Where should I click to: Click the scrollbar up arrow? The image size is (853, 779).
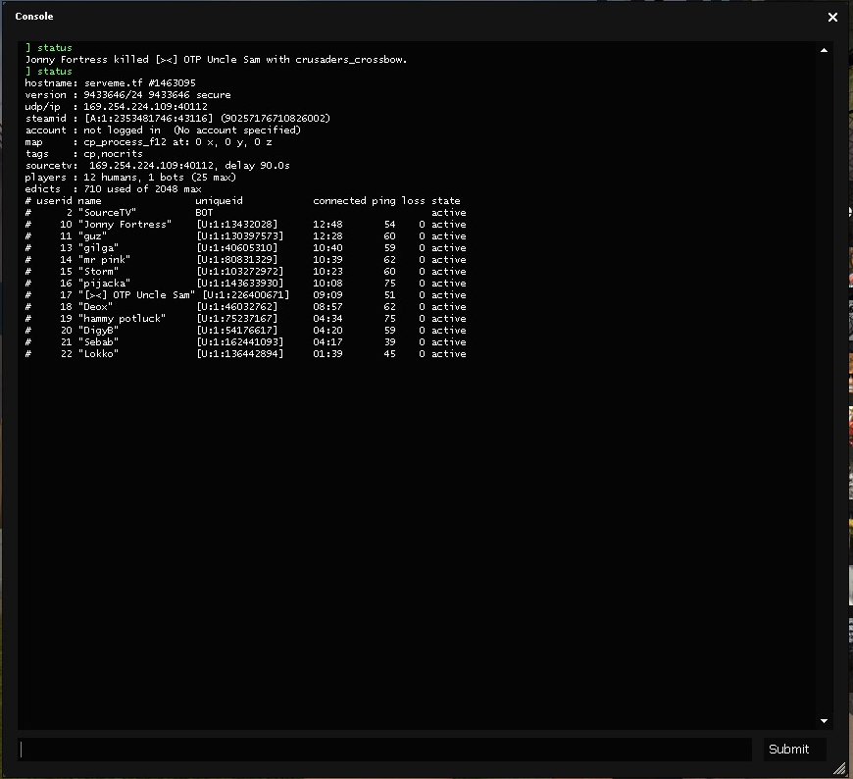click(824, 50)
